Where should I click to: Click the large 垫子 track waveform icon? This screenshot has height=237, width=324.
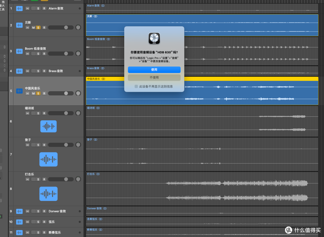click(48, 159)
